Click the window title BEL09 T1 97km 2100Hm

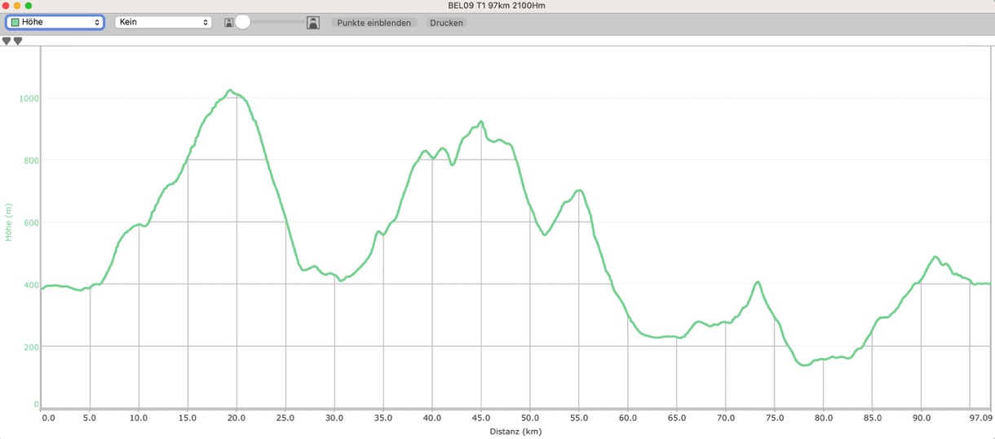pos(497,6)
